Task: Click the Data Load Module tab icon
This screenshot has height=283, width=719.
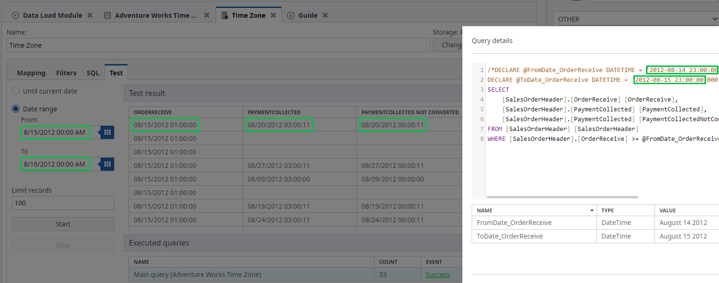Action: coord(15,15)
